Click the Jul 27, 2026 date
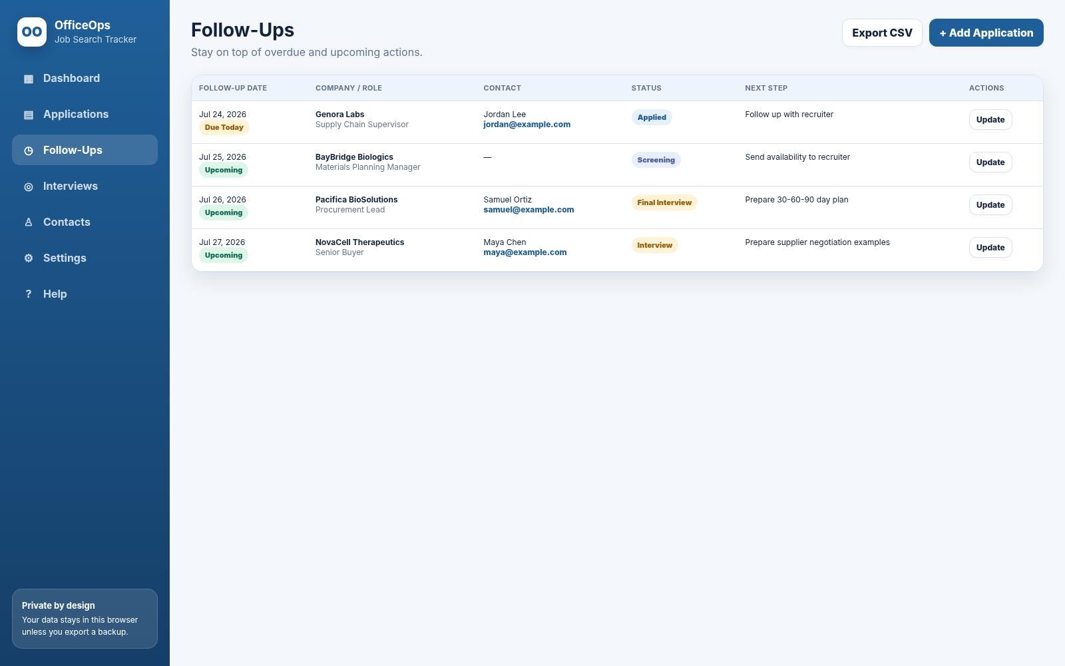 pos(222,242)
